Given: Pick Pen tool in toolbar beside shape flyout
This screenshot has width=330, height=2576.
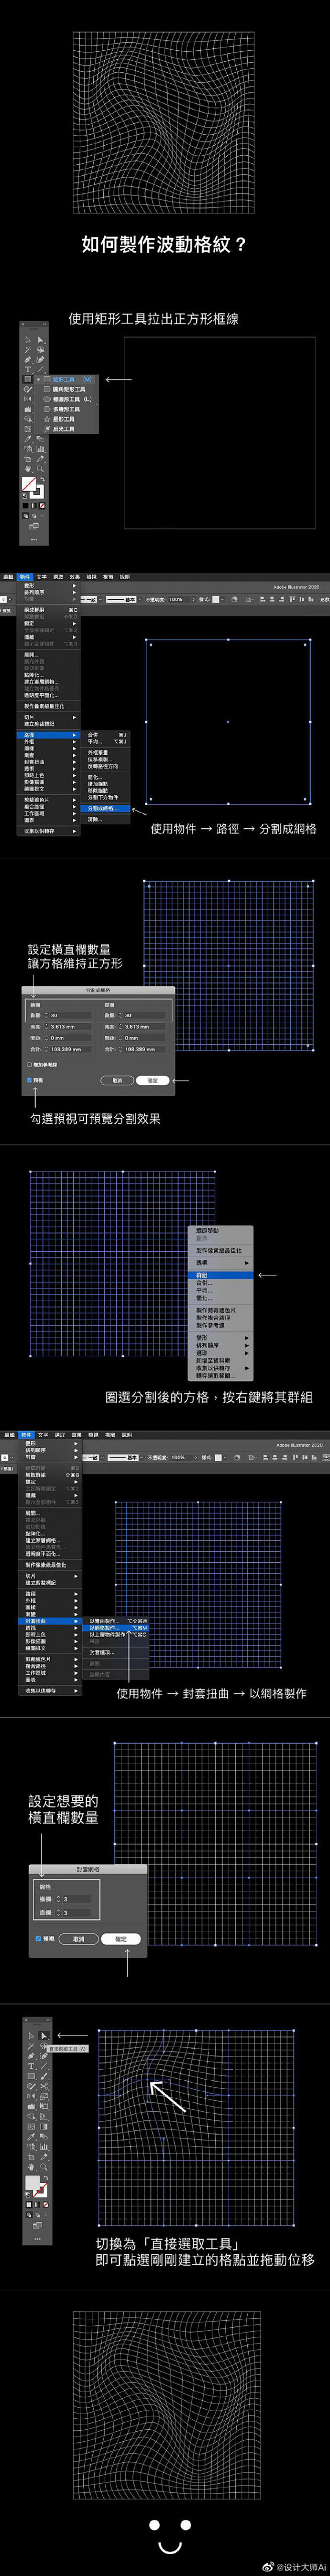Looking at the screenshot, I should [28, 359].
